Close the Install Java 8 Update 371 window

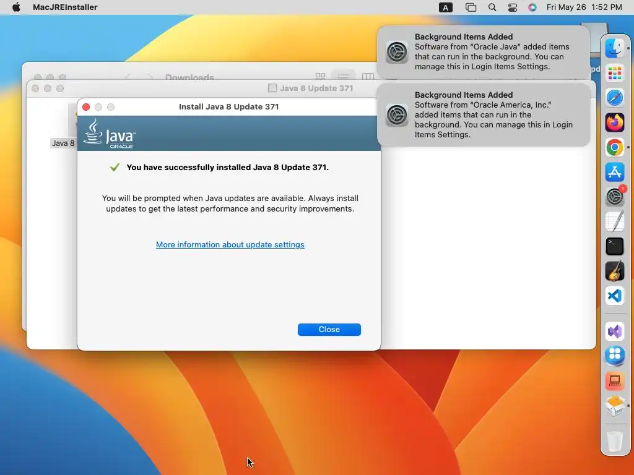coord(85,106)
